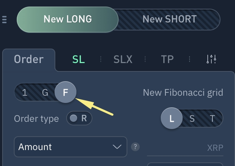Click the New LONG button
Viewport: 235px width, 166px height.
[68, 20]
